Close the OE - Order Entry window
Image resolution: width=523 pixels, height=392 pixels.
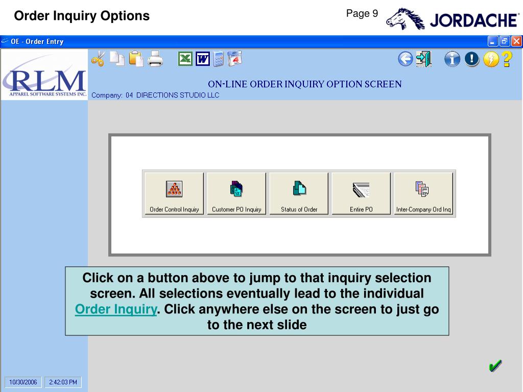(x=517, y=41)
